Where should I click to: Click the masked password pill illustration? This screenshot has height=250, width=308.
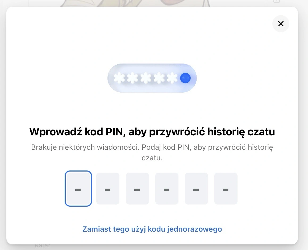(152, 78)
